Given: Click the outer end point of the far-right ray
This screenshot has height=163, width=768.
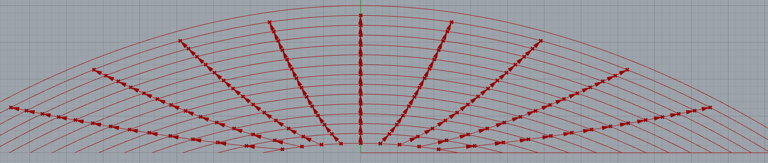Looking at the screenshot, I should coord(710,107).
